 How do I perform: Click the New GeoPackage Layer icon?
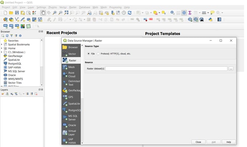[11, 19]
